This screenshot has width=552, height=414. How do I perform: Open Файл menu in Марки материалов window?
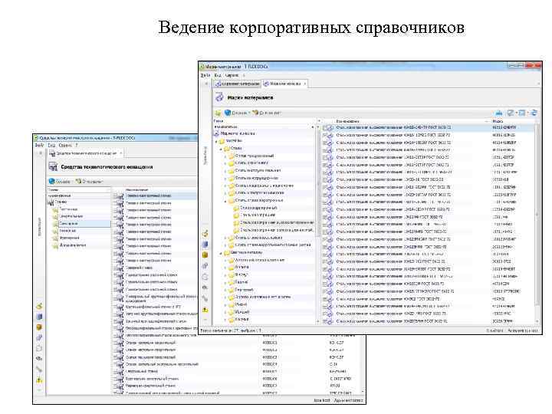[x=205, y=75]
